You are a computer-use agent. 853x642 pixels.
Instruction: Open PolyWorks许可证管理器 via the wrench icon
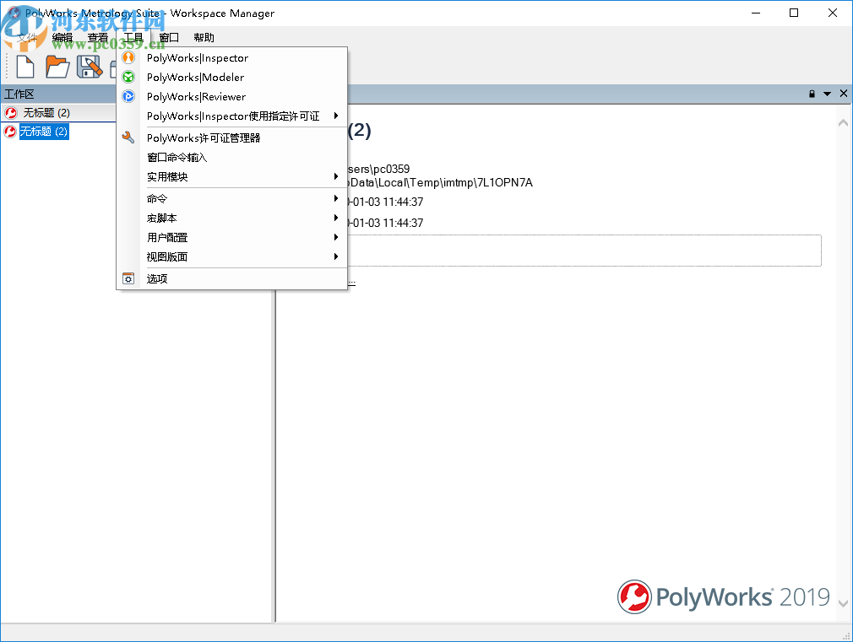point(128,138)
